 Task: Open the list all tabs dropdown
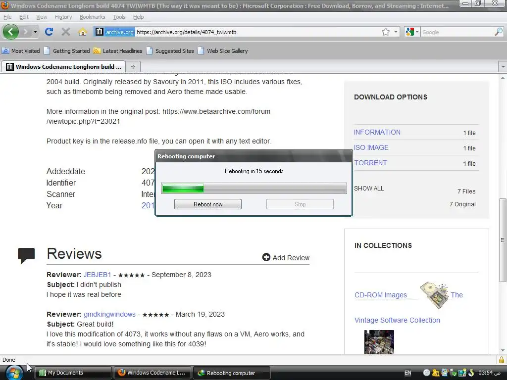[503, 67]
